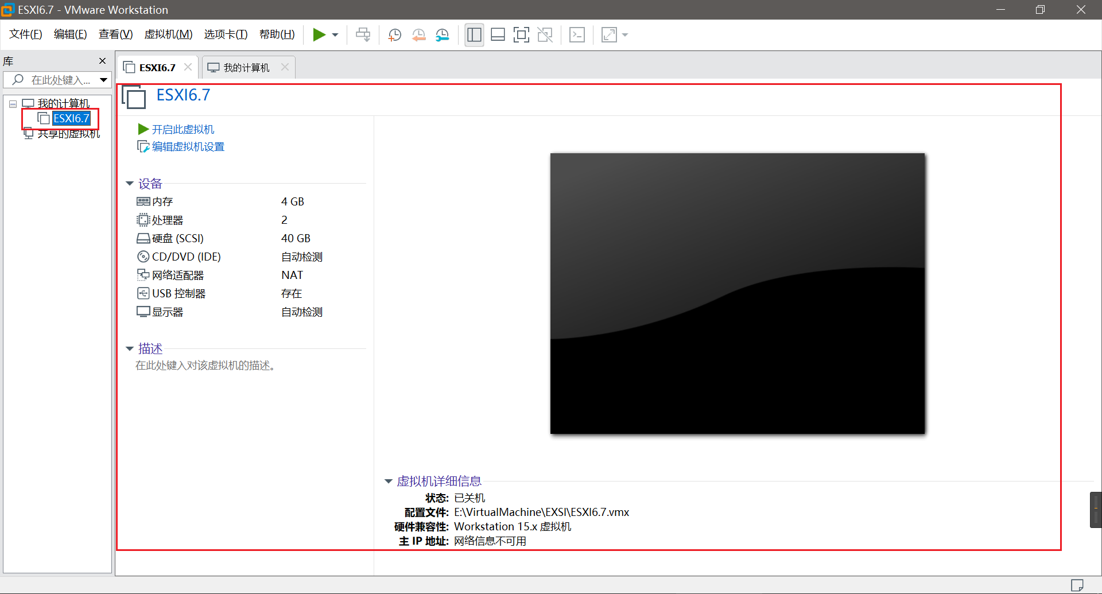Click the processor icon

click(143, 220)
